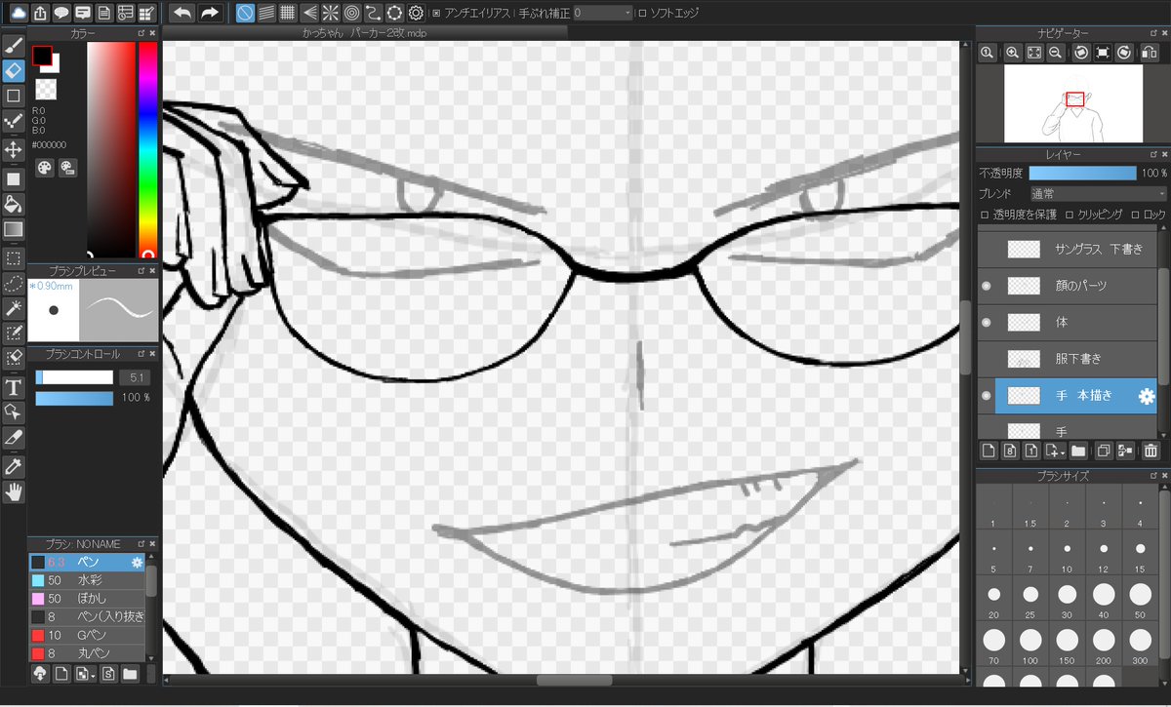Select the ぼかし brush
Image resolution: width=1171 pixels, height=707 pixels.
pyautogui.click(x=88, y=598)
